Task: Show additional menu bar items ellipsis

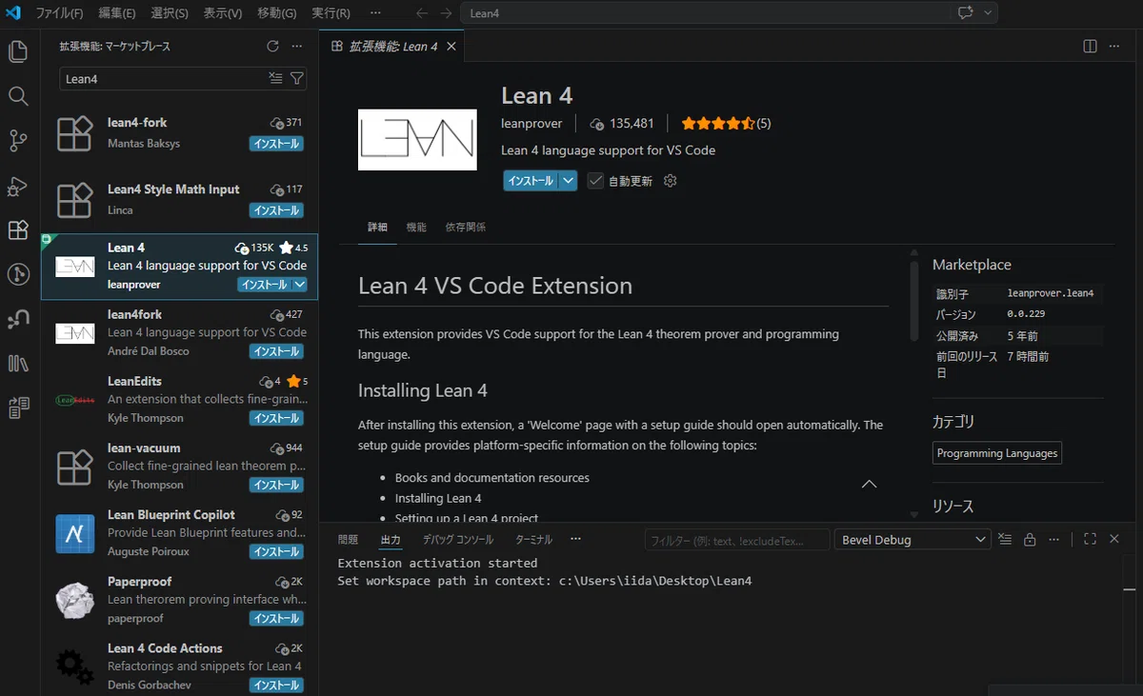Action: pyautogui.click(x=375, y=13)
